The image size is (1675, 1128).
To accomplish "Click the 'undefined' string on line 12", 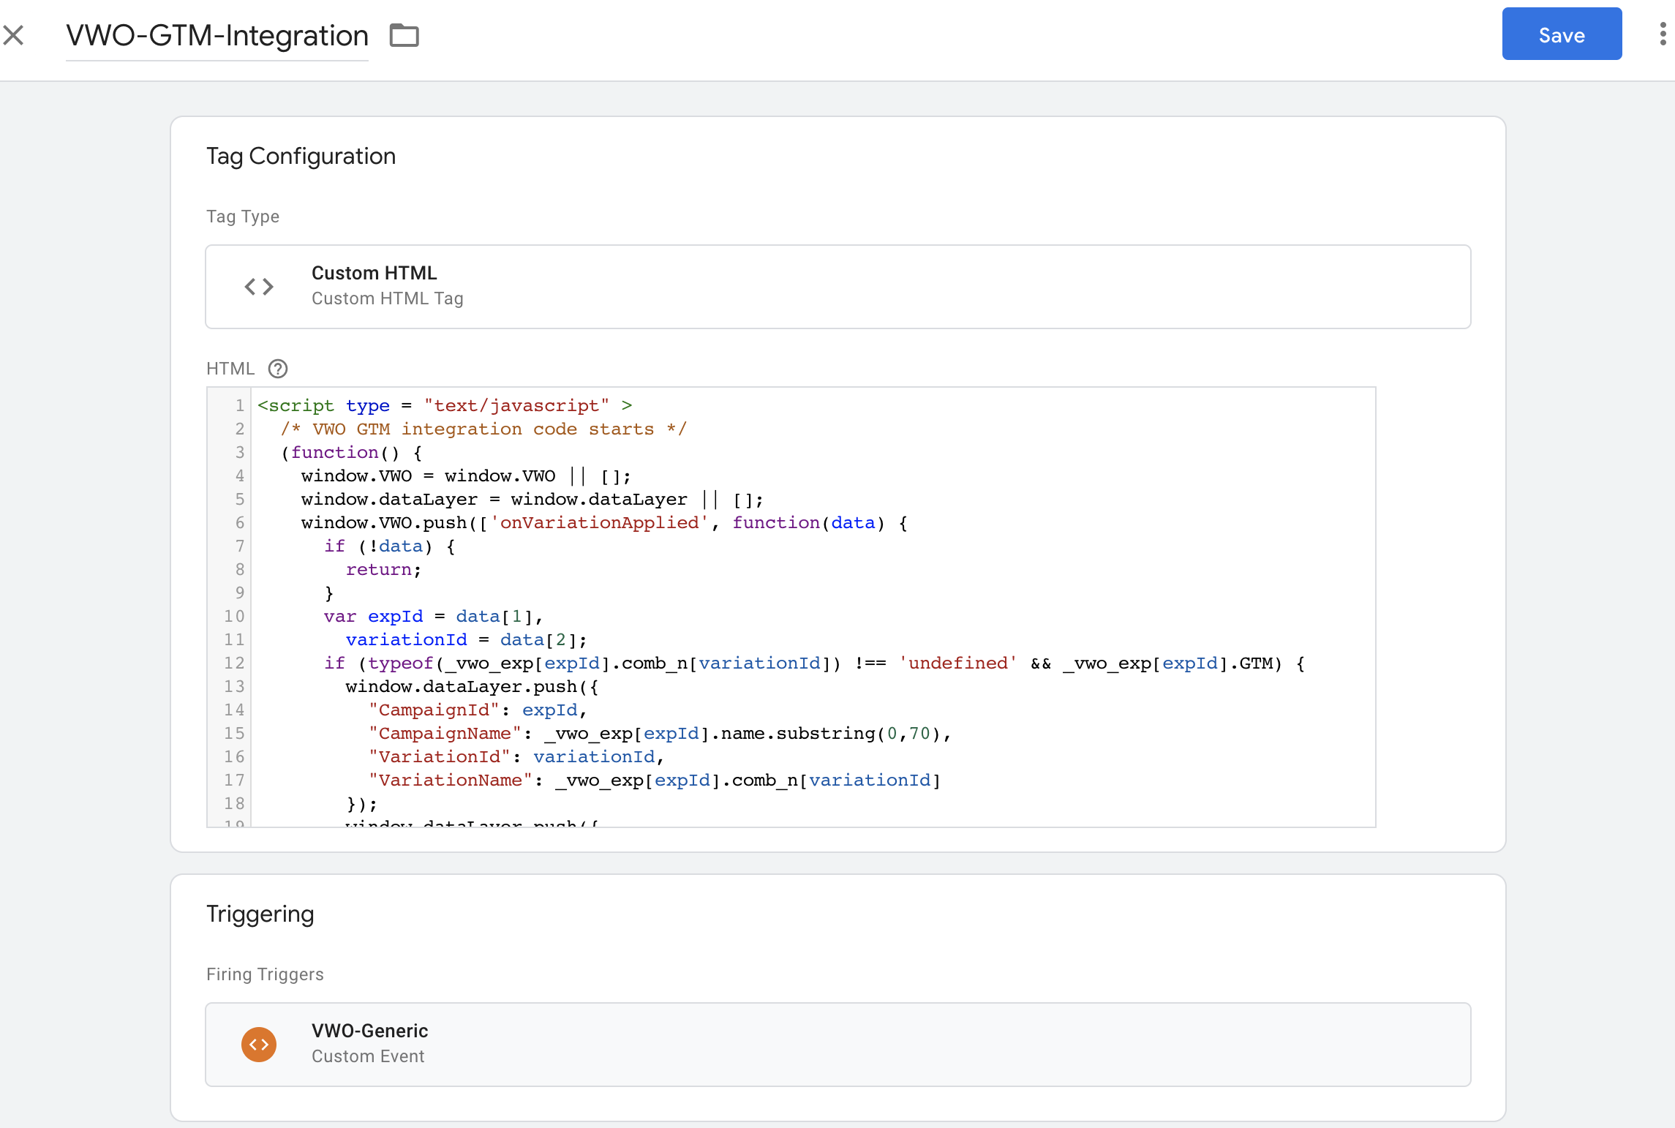I will [958, 663].
